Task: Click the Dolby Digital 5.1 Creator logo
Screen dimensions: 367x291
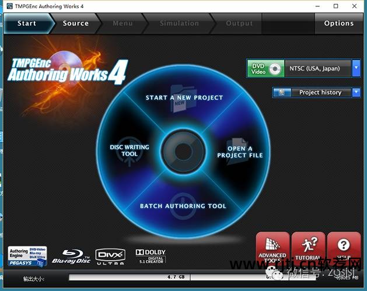Action: point(151,257)
